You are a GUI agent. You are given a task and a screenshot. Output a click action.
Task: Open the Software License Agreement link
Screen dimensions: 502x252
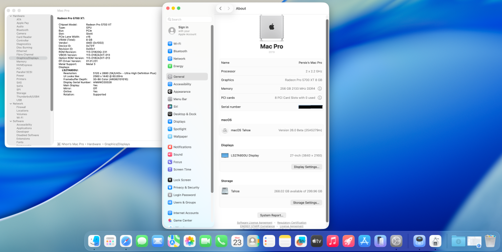(255, 222)
